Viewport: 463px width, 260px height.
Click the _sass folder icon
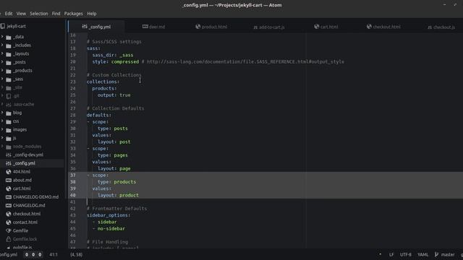9,79
